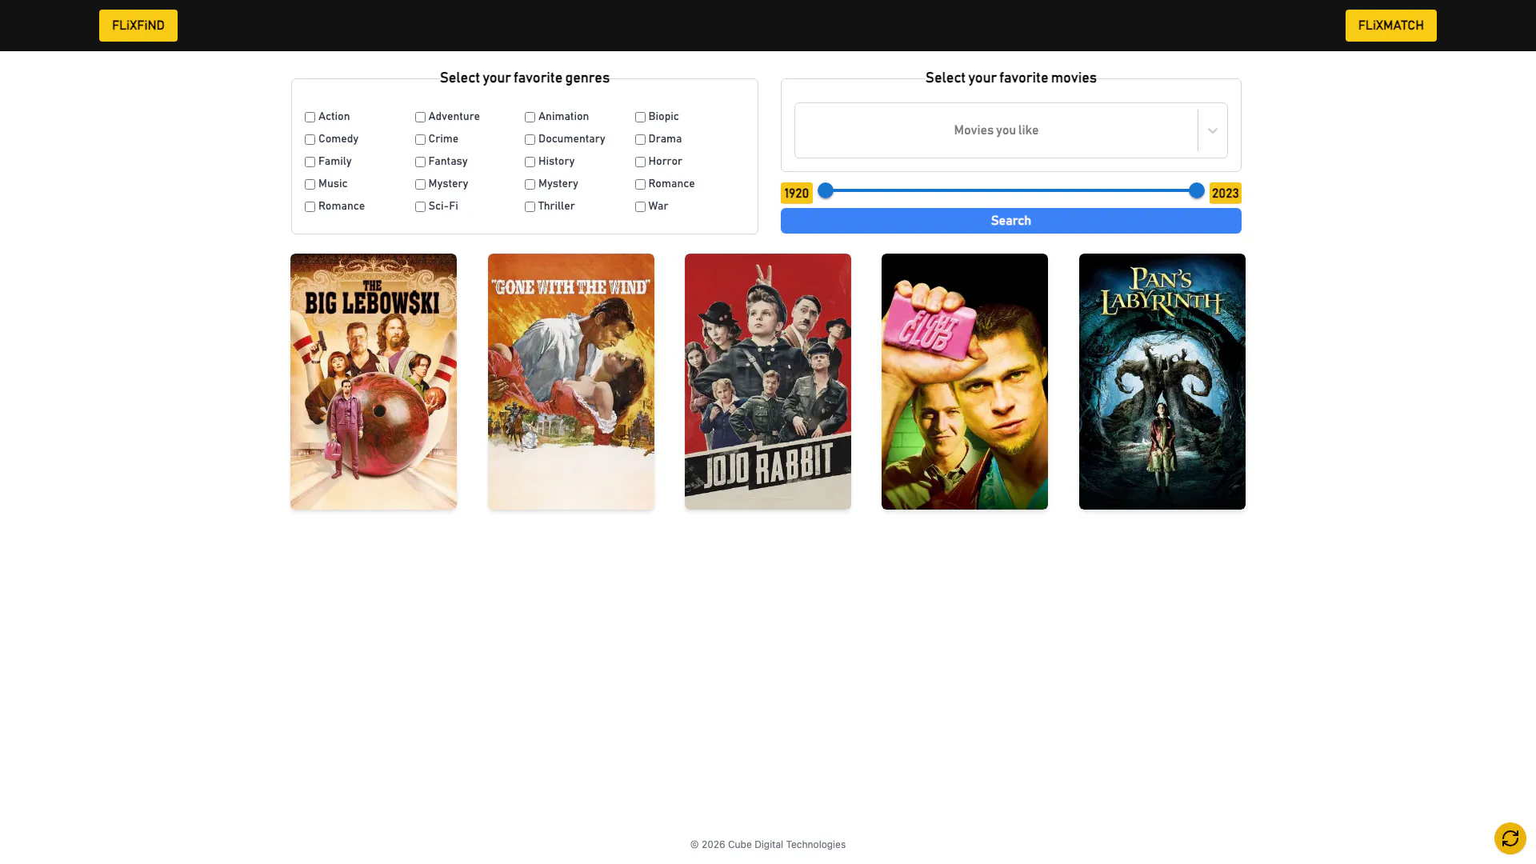Check the Animation genre checkbox

pyautogui.click(x=530, y=118)
